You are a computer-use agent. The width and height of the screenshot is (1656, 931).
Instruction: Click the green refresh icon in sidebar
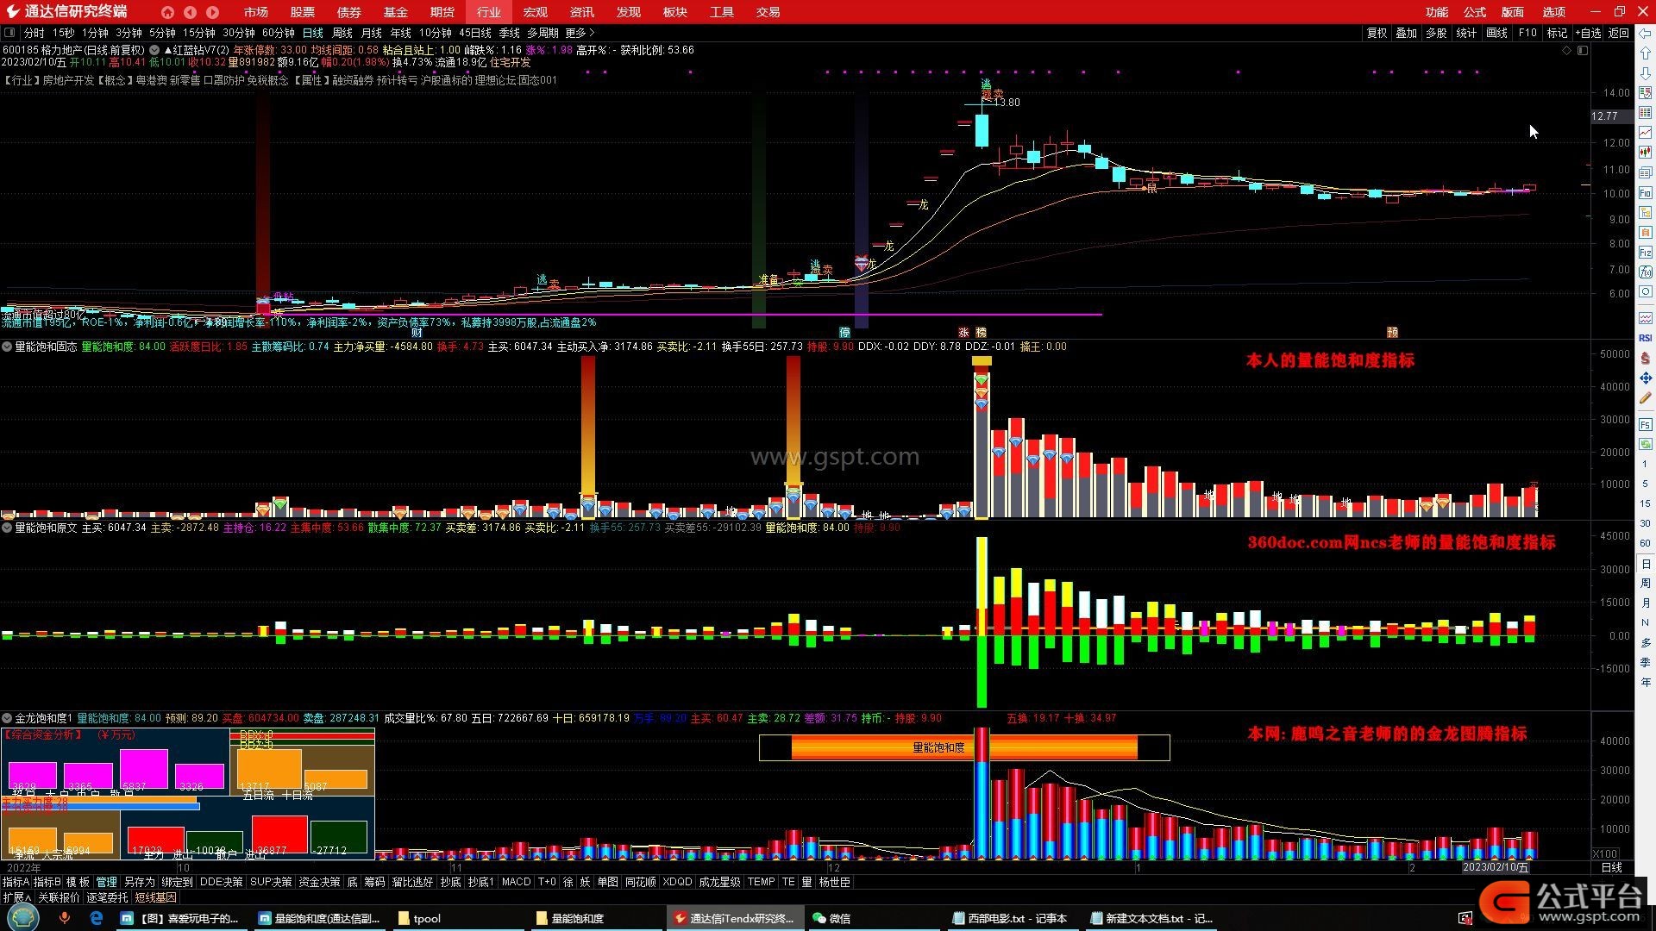(1646, 444)
